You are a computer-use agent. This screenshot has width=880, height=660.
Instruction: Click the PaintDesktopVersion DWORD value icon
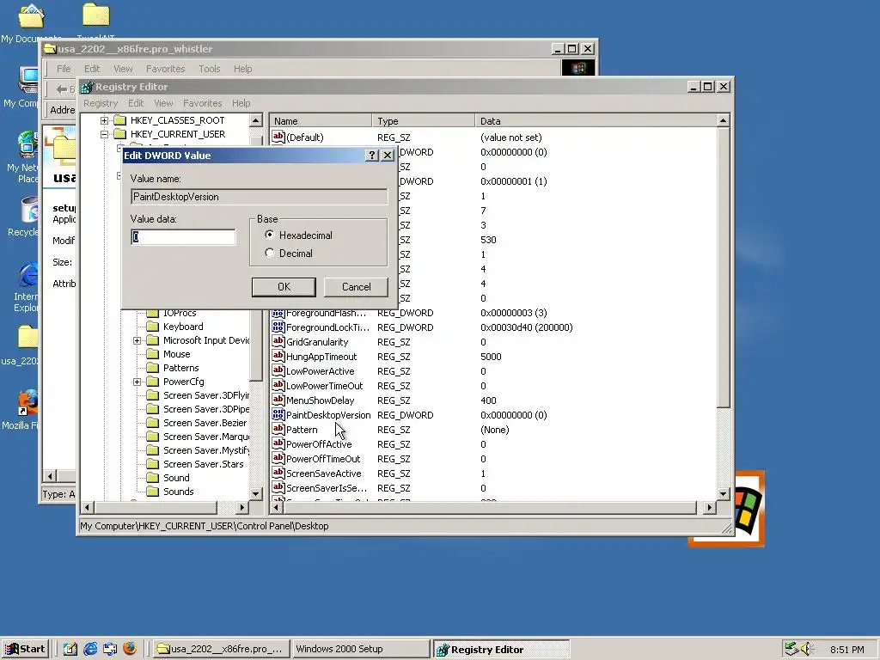[x=278, y=415]
